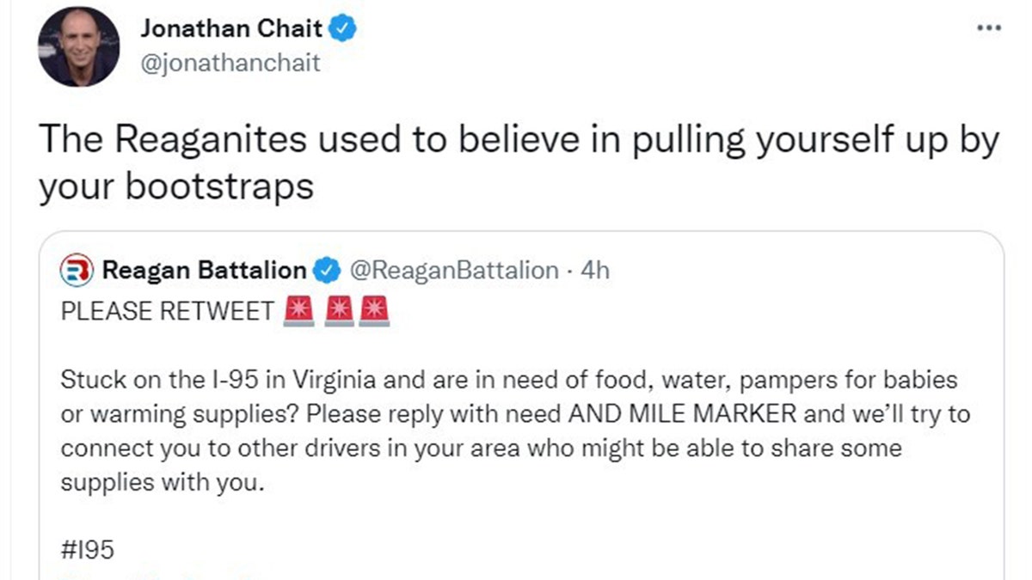Image resolution: width=1032 pixels, height=580 pixels.
Task: Click verified badge beside Jonathan Chait
Action: (344, 29)
